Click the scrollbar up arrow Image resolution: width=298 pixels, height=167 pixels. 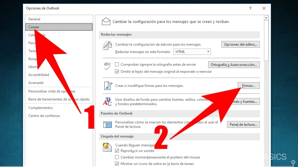coord(266,18)
